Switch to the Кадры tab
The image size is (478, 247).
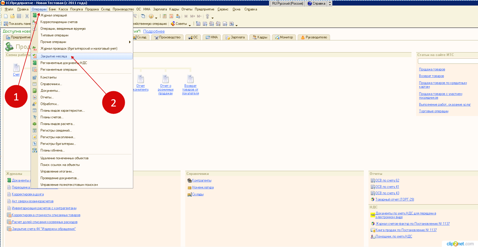coord(260,37)
